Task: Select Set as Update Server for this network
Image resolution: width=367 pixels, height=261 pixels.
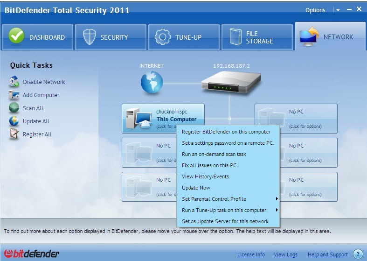Action: [228, 221]
